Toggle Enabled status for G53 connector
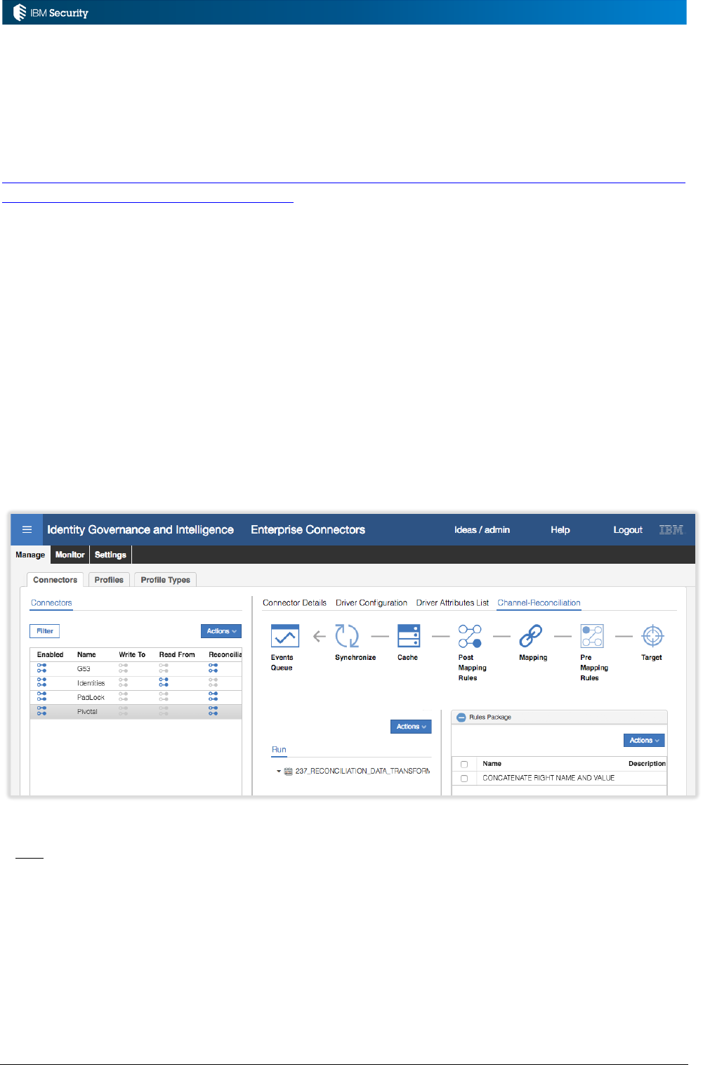The width and height of the screenshot is (703, 1065). [x=42, y=668]
